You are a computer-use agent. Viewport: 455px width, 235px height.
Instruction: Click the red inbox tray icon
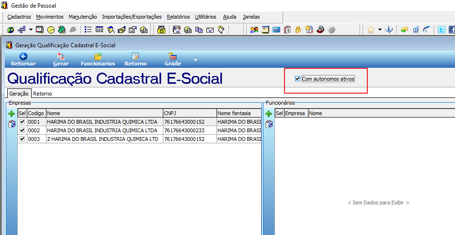point(320,30)
